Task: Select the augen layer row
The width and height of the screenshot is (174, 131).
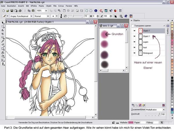Action: click(x=148, y=42)
